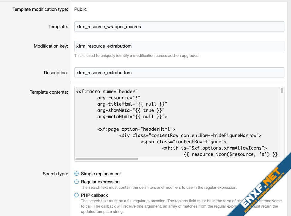
Task: Click the 'Public' modification type value
Action: click(x=80, y=9)
